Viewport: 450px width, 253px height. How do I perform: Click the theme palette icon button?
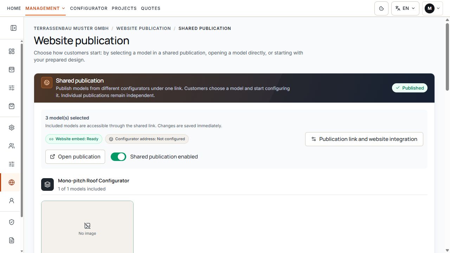pos(381,8)
